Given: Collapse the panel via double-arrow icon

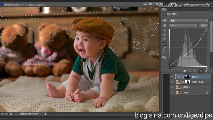Looking at the screenshot, I should point(207,4).
